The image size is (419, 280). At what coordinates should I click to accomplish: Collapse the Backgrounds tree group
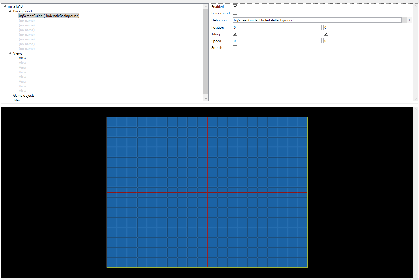(10, 11)
